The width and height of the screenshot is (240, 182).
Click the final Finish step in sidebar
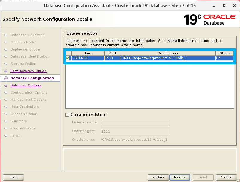(15, 136)
